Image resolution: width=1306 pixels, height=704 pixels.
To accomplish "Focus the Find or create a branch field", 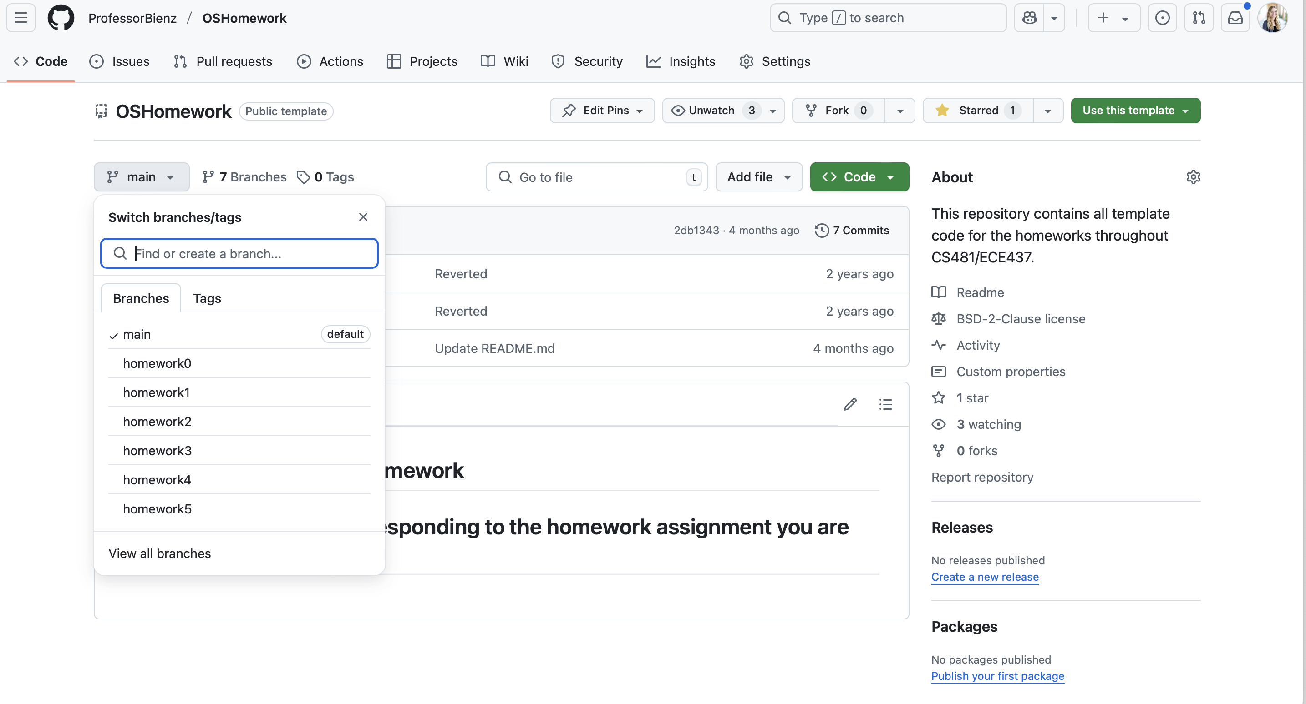I will point(249,253).
